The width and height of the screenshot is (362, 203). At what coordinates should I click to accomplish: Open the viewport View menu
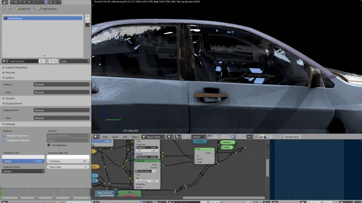coord(105,137)
